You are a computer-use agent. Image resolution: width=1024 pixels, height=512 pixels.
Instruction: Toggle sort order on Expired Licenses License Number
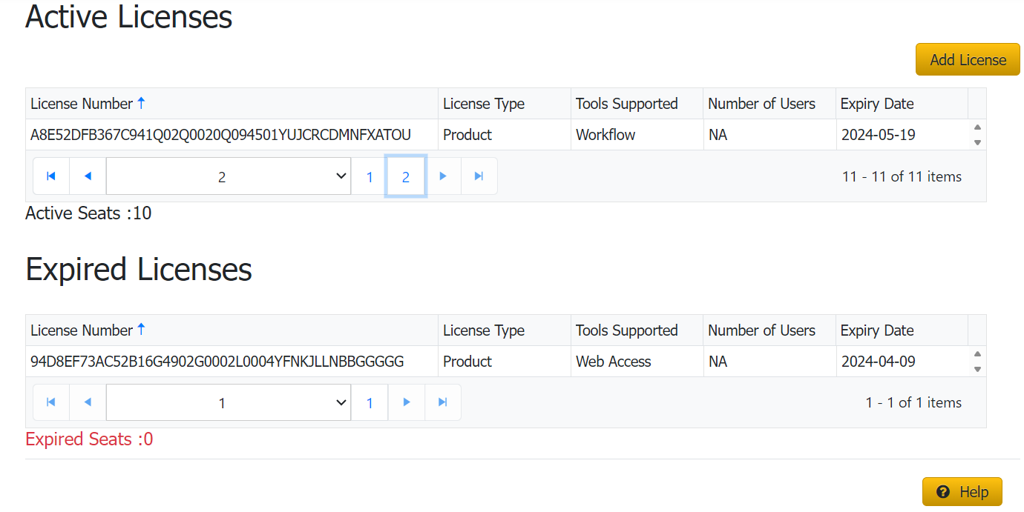coord(141,330)
